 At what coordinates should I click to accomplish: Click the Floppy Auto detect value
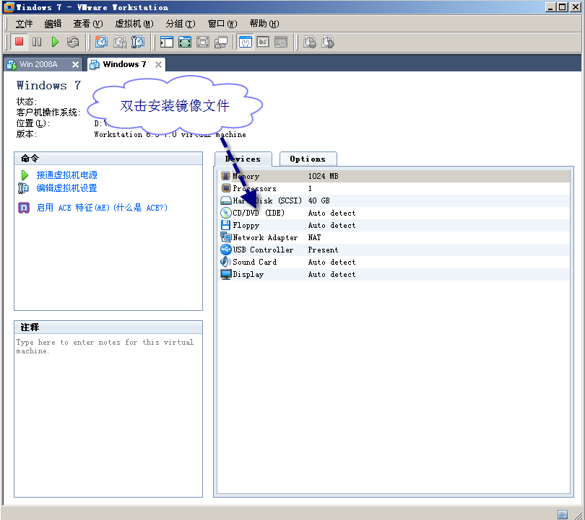331,225
